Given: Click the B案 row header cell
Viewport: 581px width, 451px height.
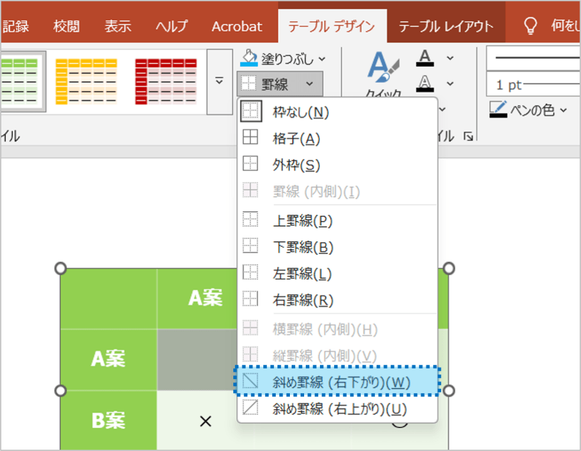Looking at the screenshot, I should tap(108, 420).
